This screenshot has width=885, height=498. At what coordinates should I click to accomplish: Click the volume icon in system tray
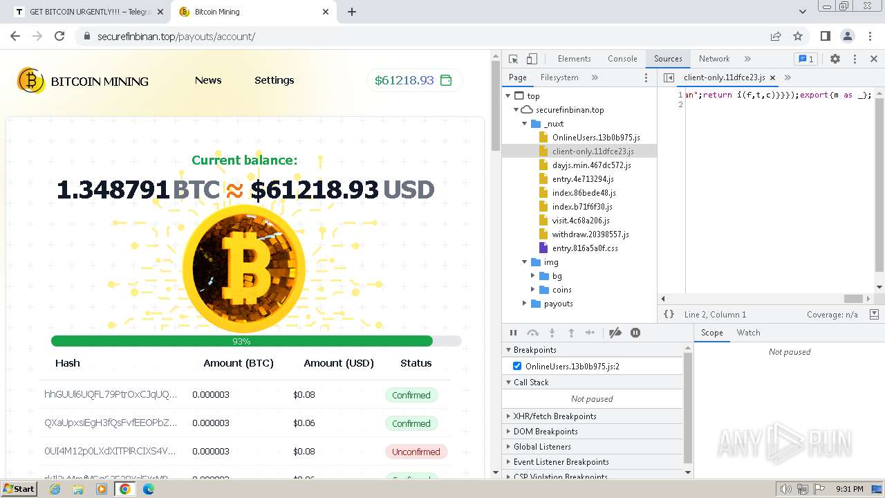785,489
